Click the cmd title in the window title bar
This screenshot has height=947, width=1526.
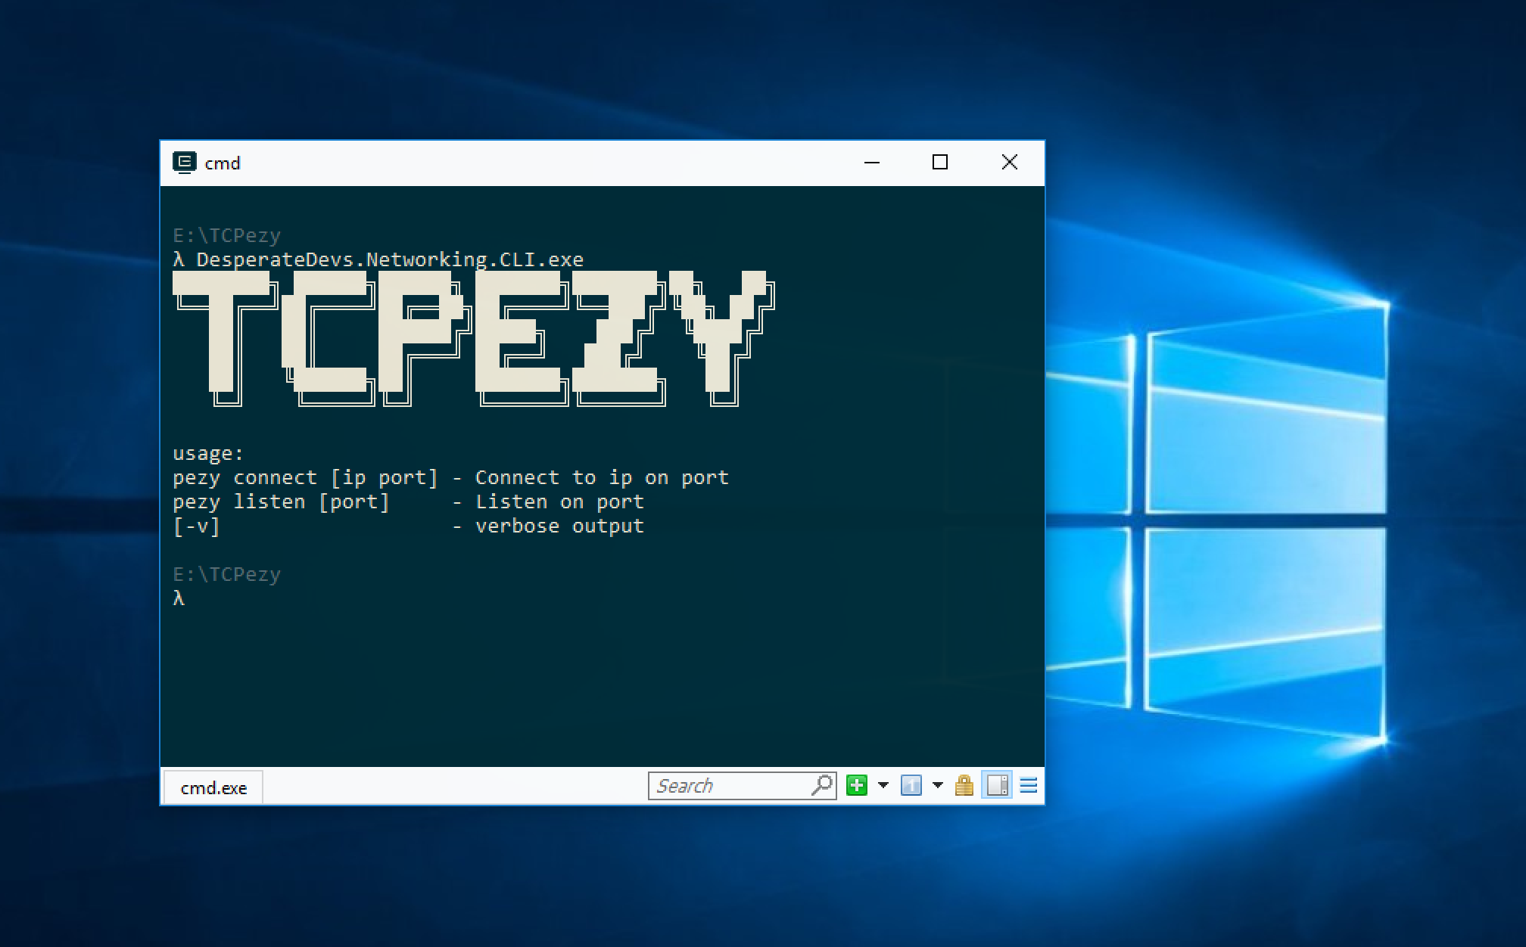(222, 163)
